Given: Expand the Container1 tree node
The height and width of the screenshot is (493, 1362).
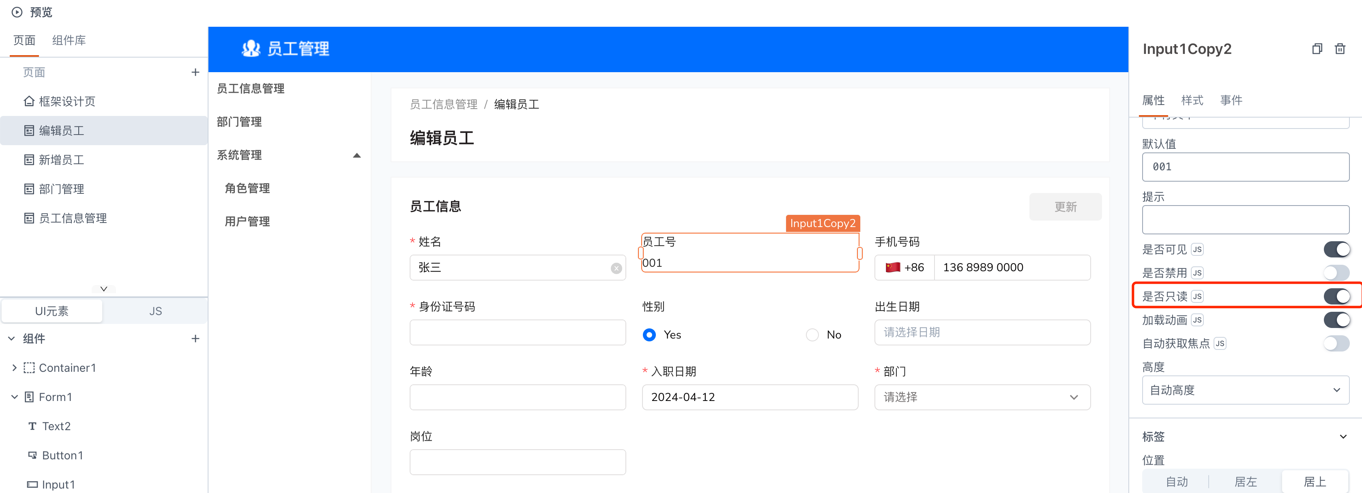Looking at the screenshot, I should click(x=14, y=367).
